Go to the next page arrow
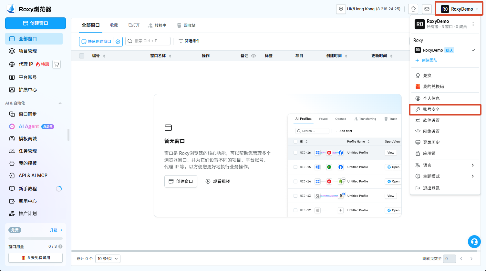This screenshot has height=271, width=486. click(471, 258)
